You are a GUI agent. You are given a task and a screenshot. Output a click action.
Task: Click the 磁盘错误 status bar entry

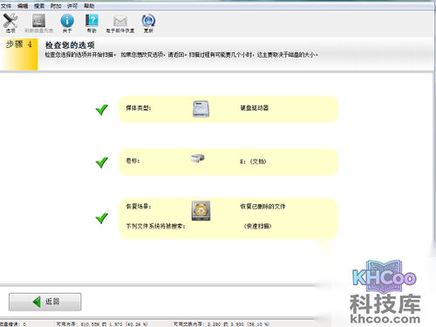click(13, 324)
